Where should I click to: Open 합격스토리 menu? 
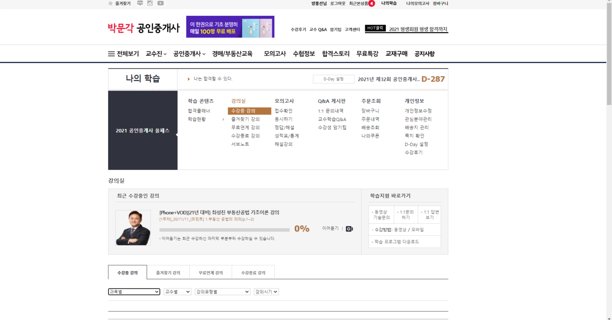(x=335, y=54)
